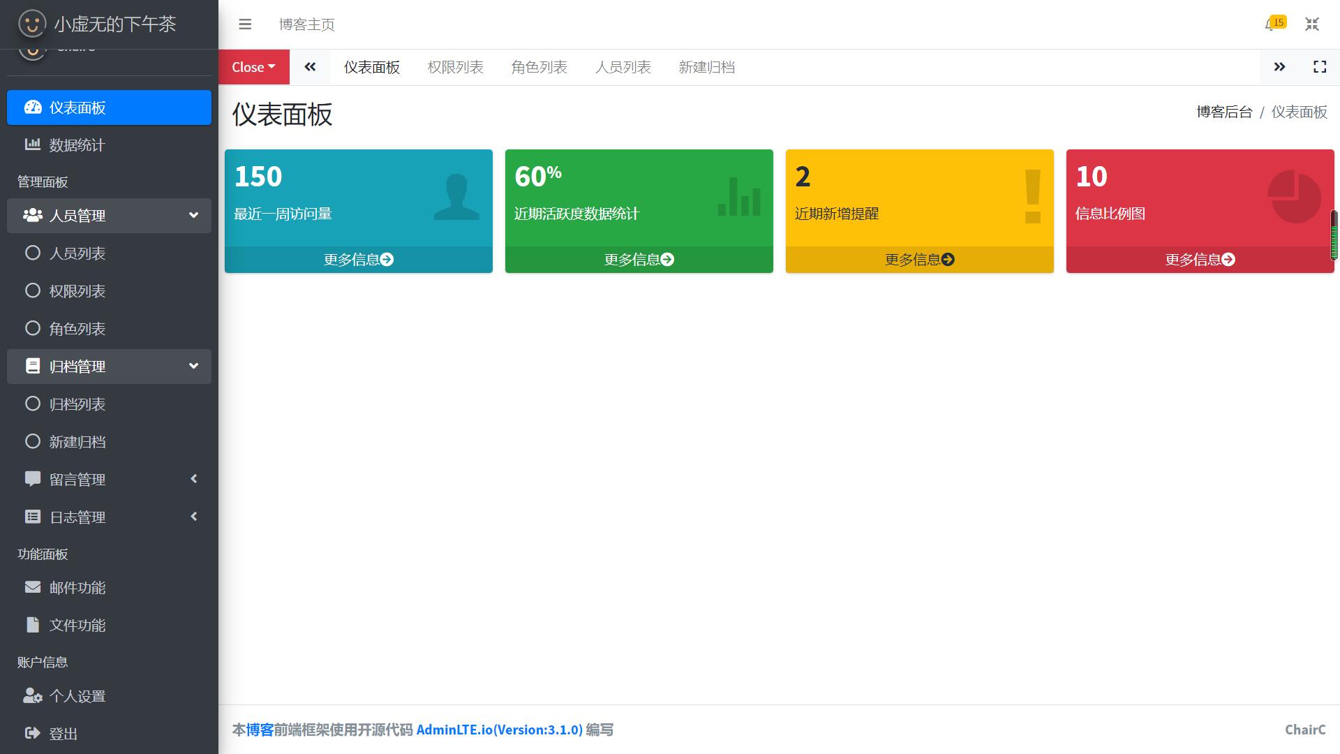
Task: Switch to the 新建归档 tab
Action: click(706, 67)
